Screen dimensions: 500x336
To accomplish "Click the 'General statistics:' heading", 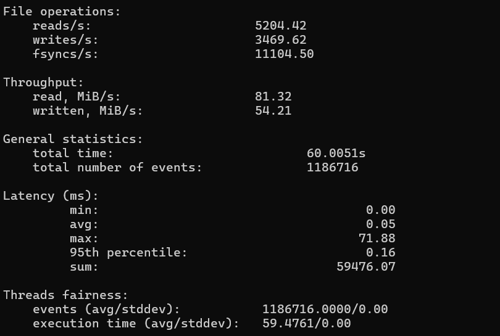I will click(x=73, y=139).
